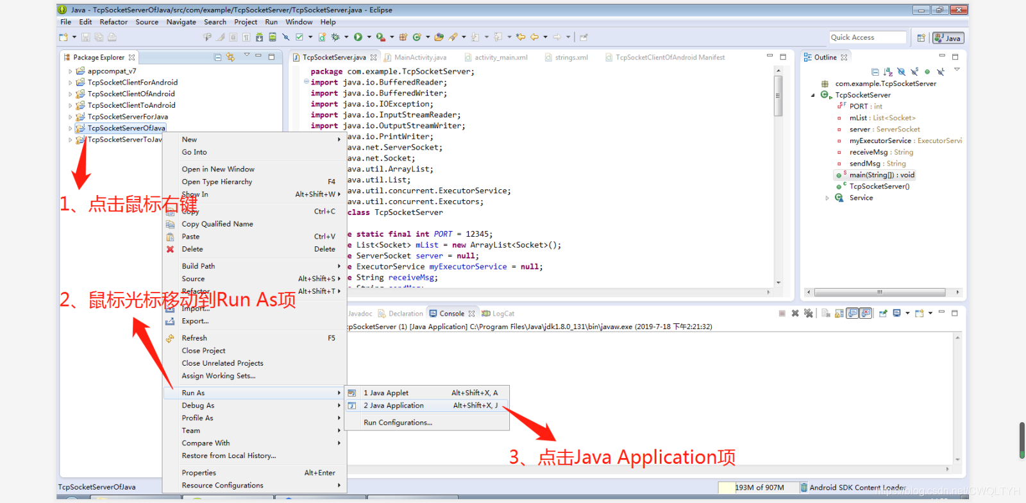Click the New Java Package icon
The width and height of the screenshot is (1026, 503).
pyautogui.click(x=403, y=37)
